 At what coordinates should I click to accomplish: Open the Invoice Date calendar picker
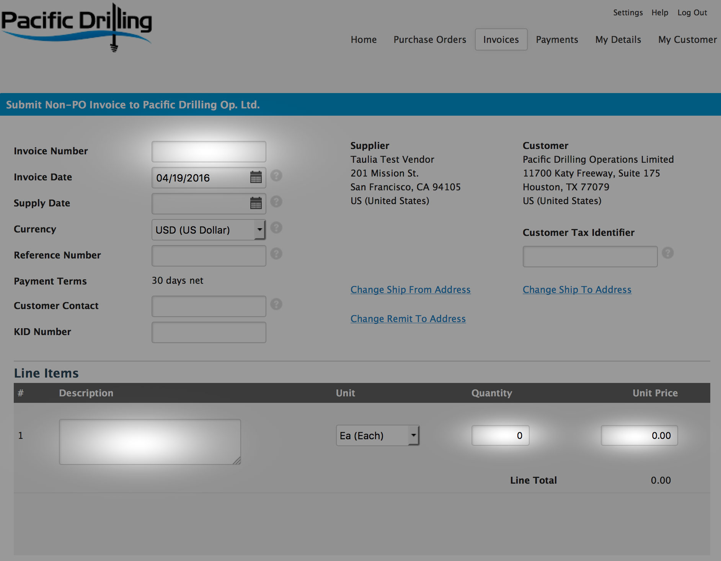point(256,177)
